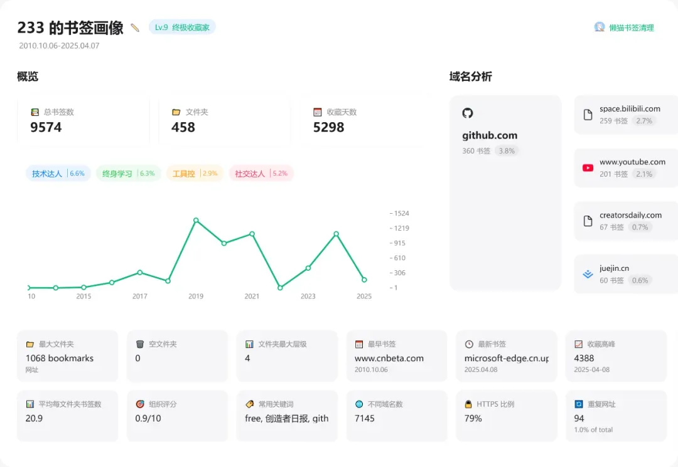Click the 文件夹 folder icon
678x467 pixels.
[x=176, y=112]
